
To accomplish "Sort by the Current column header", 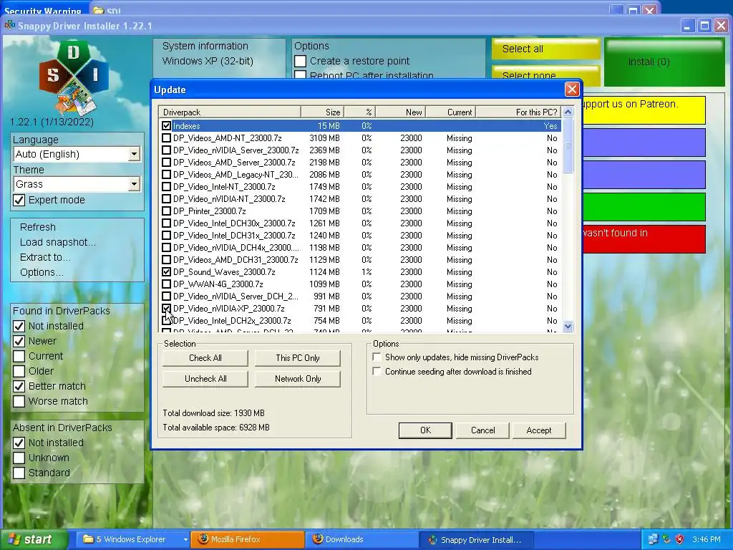I will [450, 112].
